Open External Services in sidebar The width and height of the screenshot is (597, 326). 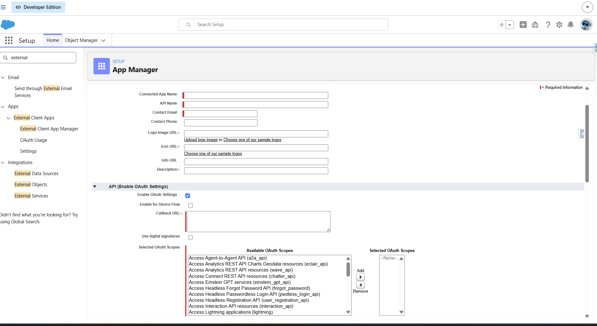31,196
